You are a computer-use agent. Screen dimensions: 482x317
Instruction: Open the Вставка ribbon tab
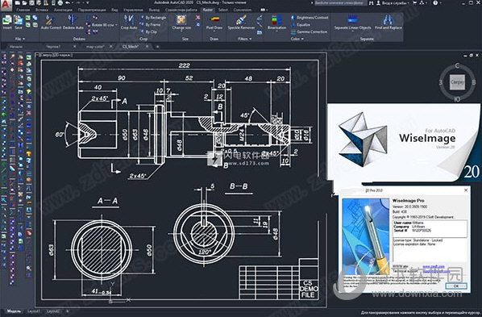coord(42,10)
